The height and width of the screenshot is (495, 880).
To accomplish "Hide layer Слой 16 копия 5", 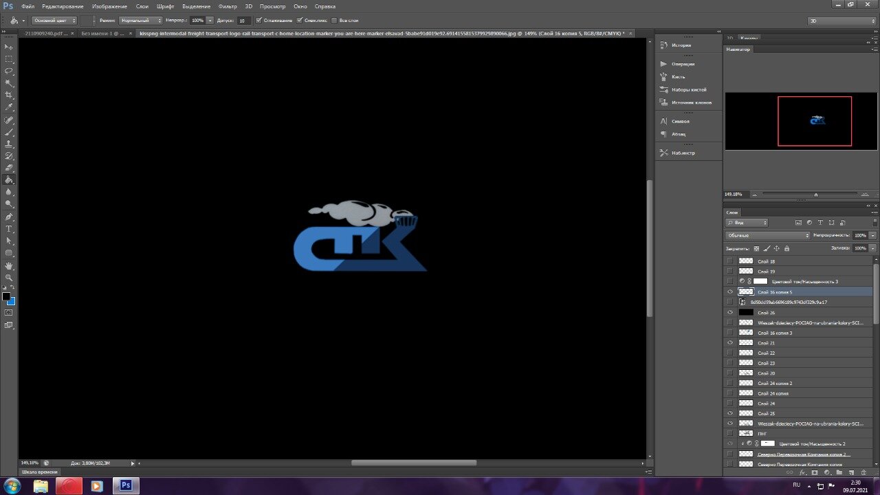I will click(x=730, y=291).
